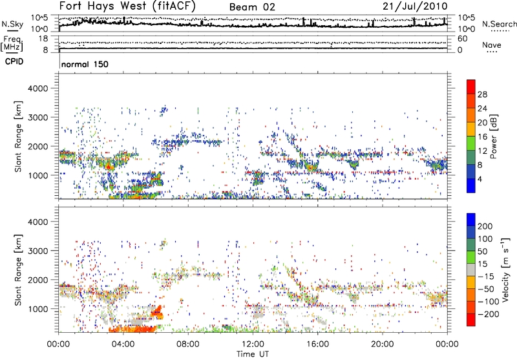Click the 'Fort Hays West (fitACF)' title
Viewport: 517px width, 358px height.
pos(127,6)
